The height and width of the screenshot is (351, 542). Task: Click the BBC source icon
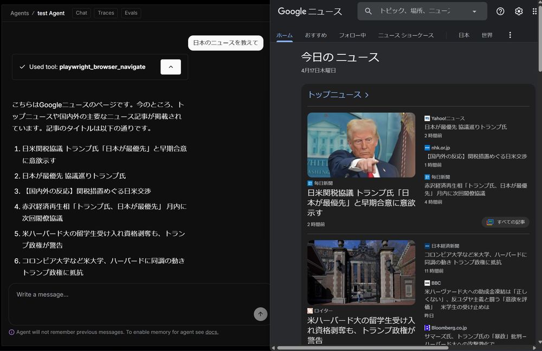427,283
